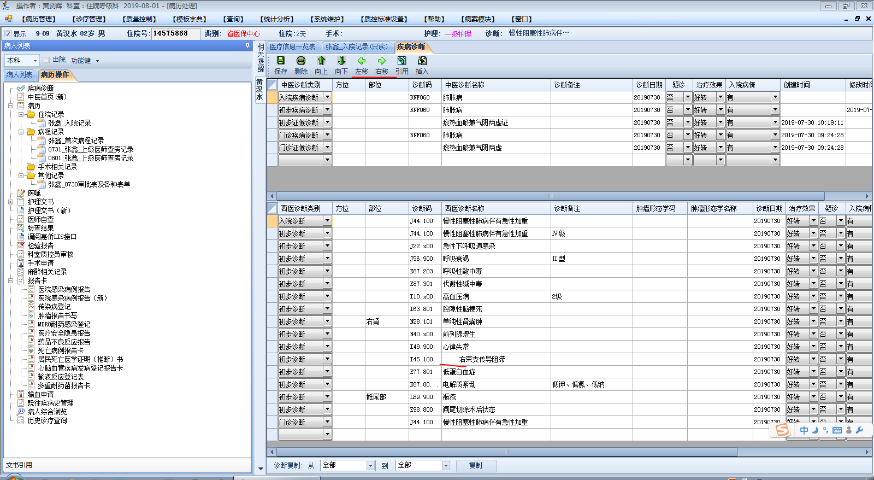Pin the 病人列表 panel with pushpin icon
874x480 pixels.
(247, 46)
